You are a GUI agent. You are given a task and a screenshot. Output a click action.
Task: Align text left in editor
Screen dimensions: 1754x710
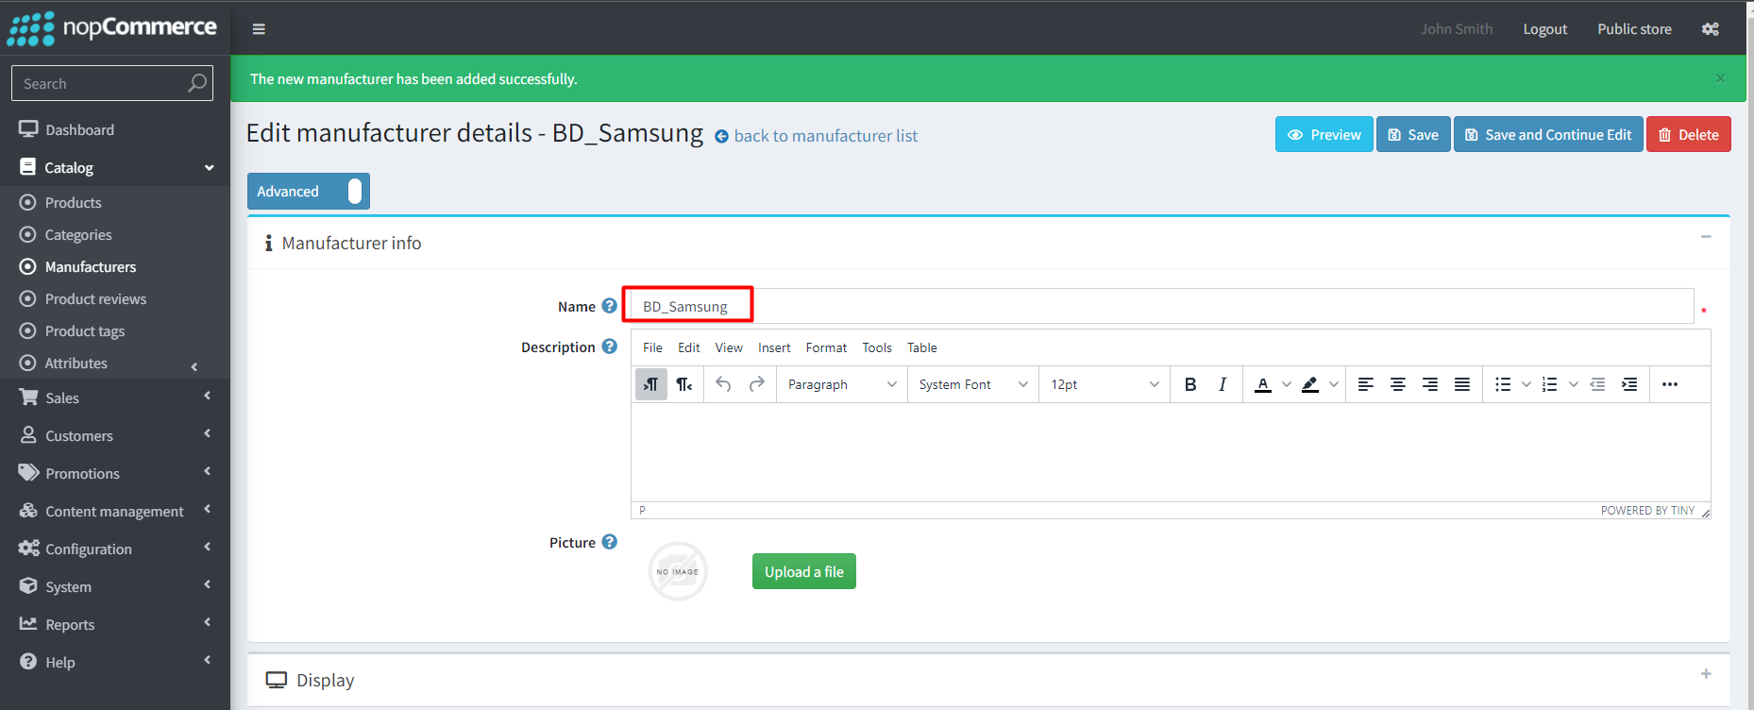click(1366, 384)
